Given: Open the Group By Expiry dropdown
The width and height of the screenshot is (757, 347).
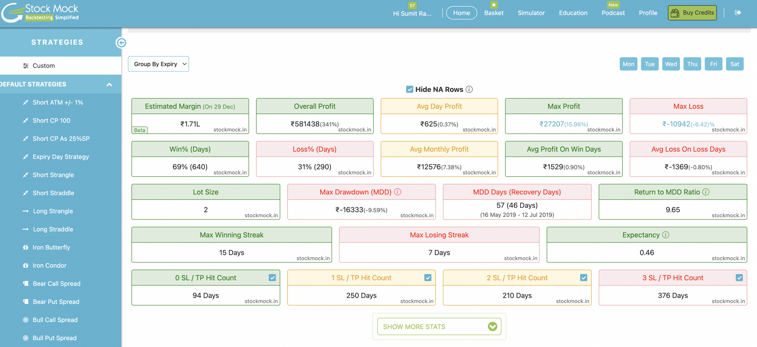Looking at the screenshot, I should pyautogui.click(x=158, y=64).
